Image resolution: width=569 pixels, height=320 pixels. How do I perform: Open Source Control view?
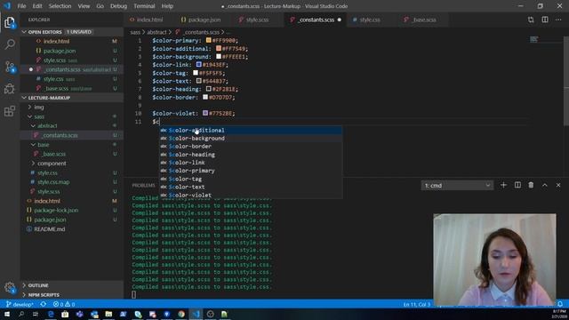tap(10, 67)
